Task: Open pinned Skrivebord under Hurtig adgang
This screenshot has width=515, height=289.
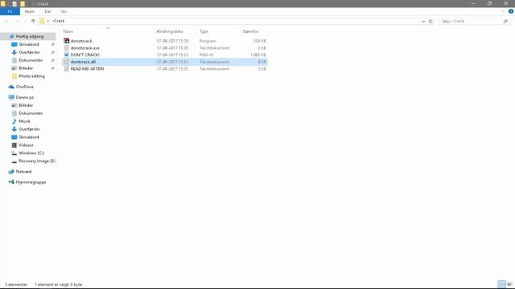Action: coord(29,44)
